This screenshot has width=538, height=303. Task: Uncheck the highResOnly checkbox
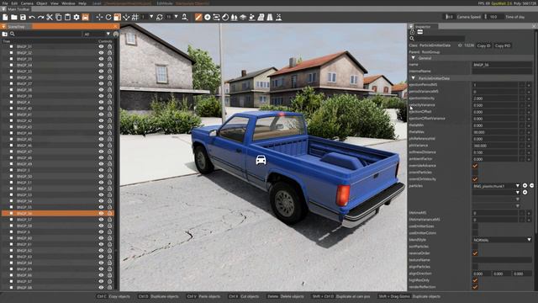click(475, 280)
